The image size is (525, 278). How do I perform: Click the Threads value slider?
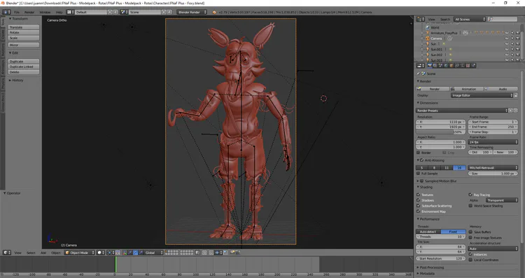pos(440,237)
